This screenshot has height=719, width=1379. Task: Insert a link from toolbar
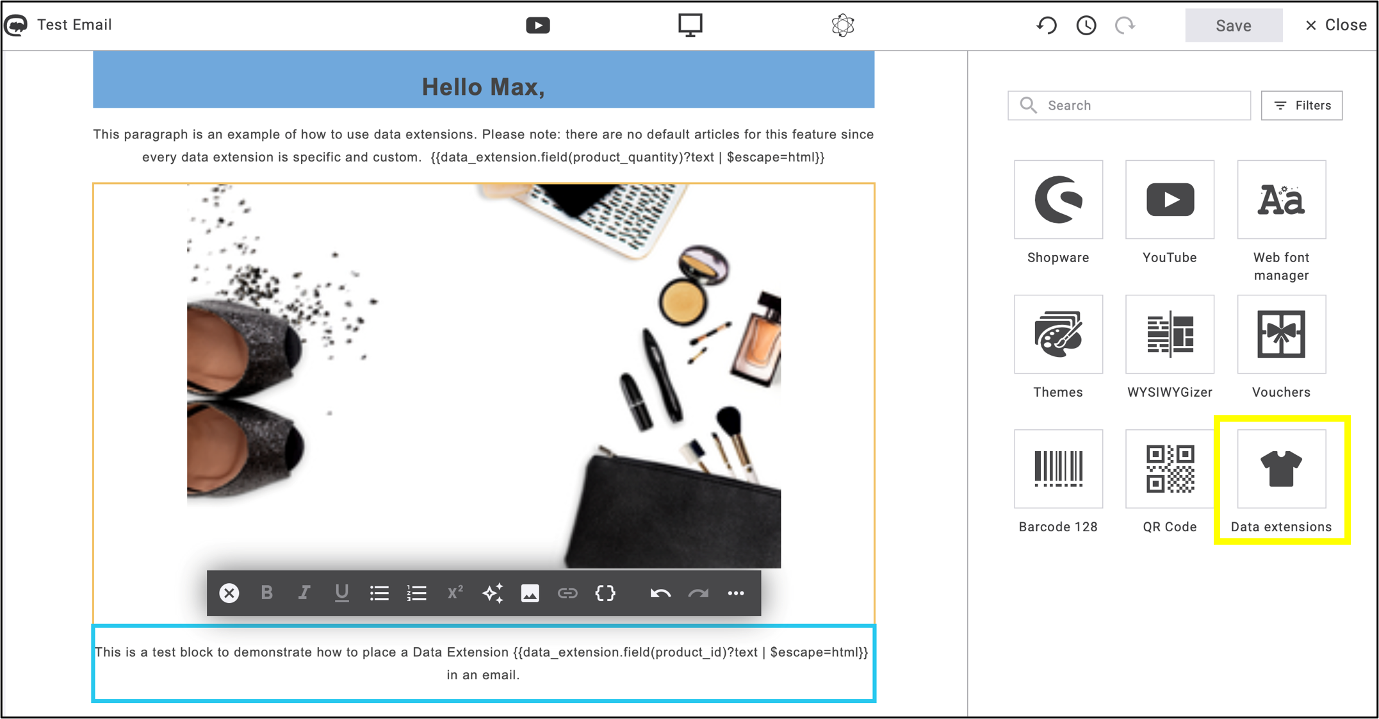567,593
